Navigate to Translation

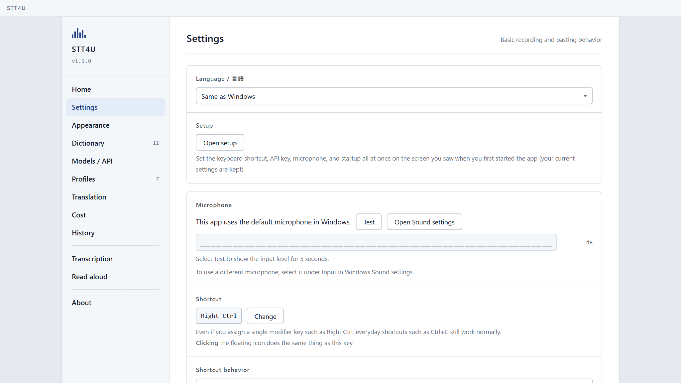click(x=115, y=197)
